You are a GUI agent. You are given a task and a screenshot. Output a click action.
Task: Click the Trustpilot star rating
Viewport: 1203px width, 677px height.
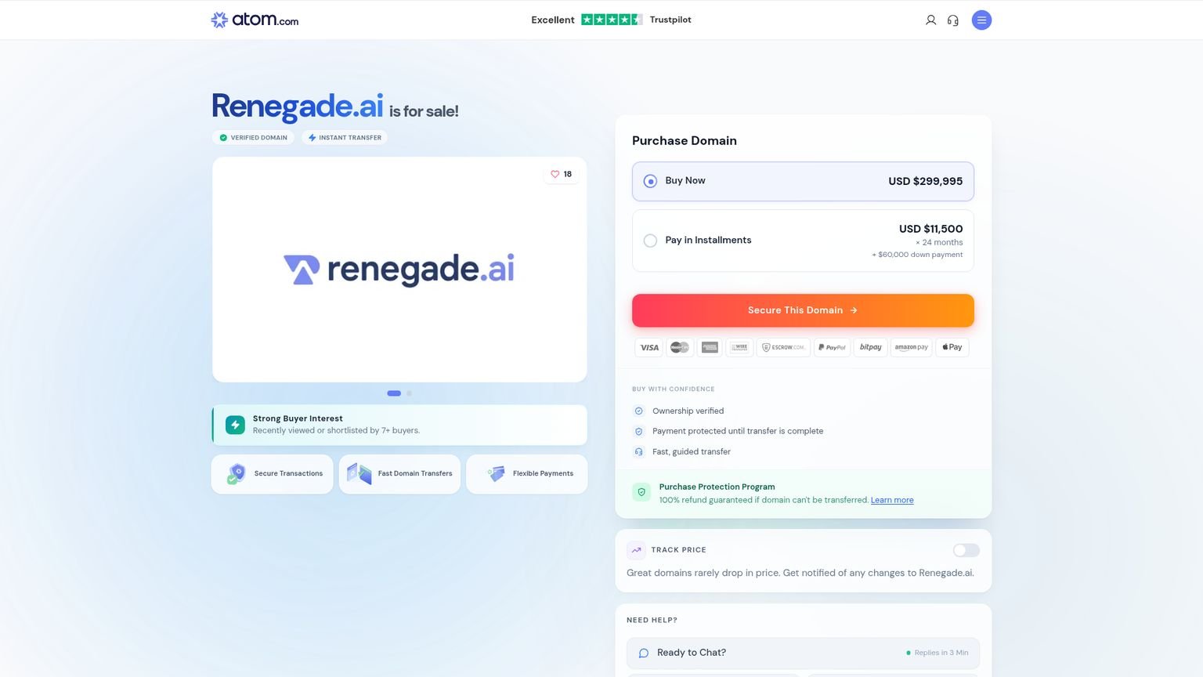612,20
